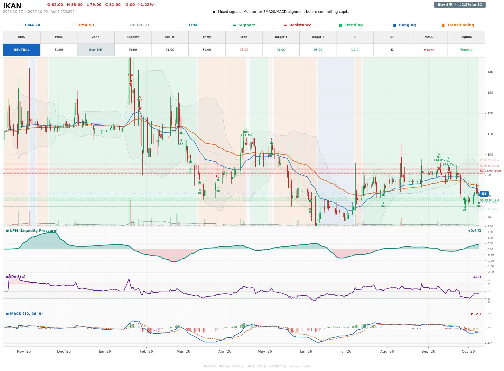Toggle the EMA 50 legend entry
Viewport: 504px width, 371px height.
point(83,25)
